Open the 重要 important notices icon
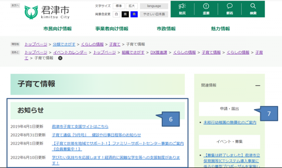The image size is (282, 168). 206,9
